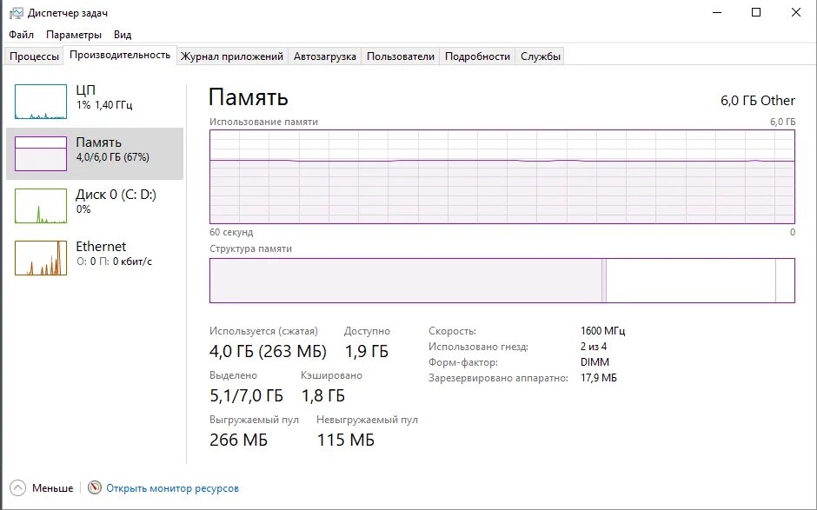Click the Task Manager title bar icon
Viewport: 817px width, 510px height.
[x=16, y=13]
